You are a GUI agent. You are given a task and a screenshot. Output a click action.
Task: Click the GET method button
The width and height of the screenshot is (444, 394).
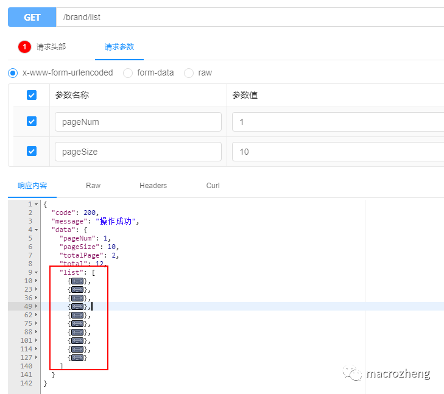[x=32, y=17]
